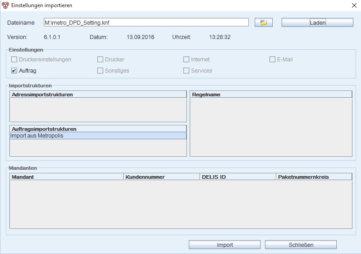
Task: Enable the Drucker checkbox
Action: click(100, 60)
